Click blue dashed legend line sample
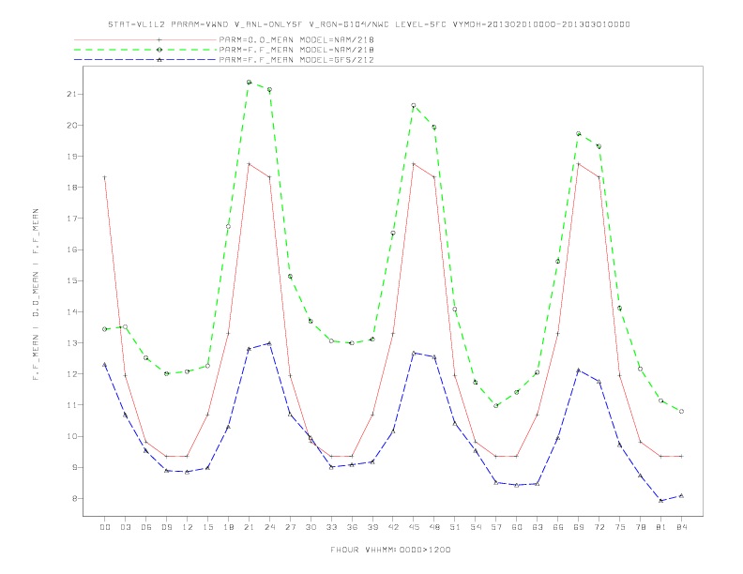Screen dimensions: 743x574 [145, 60]
